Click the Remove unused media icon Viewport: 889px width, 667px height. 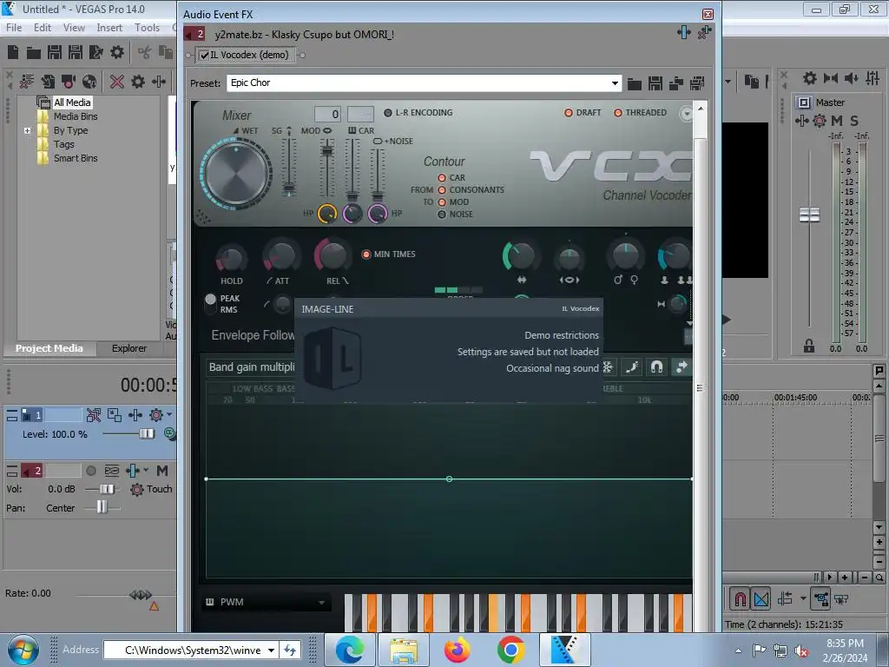coord(27,82)
